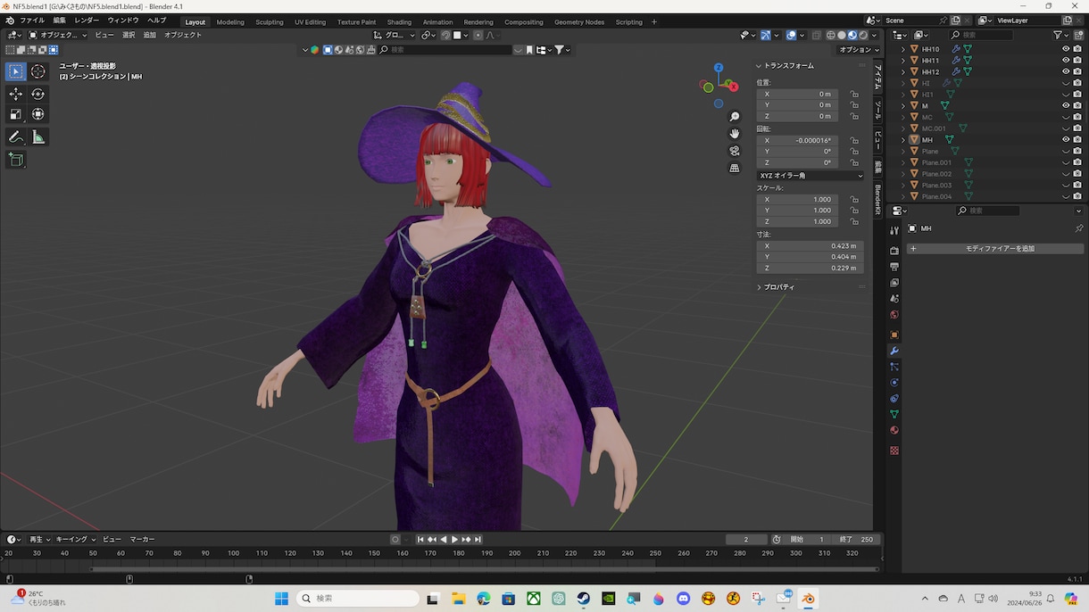
Task: Open the Object Constraints properties tab
Action: pyautogui.click(x=894, y=399)
